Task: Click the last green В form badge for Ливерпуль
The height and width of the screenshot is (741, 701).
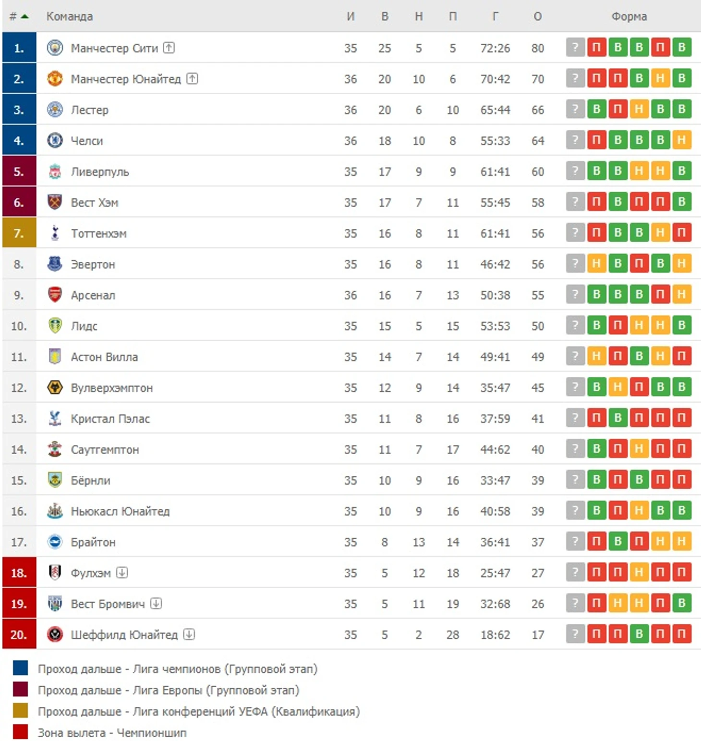Action: pyautogui.click(x=682, y=171)
